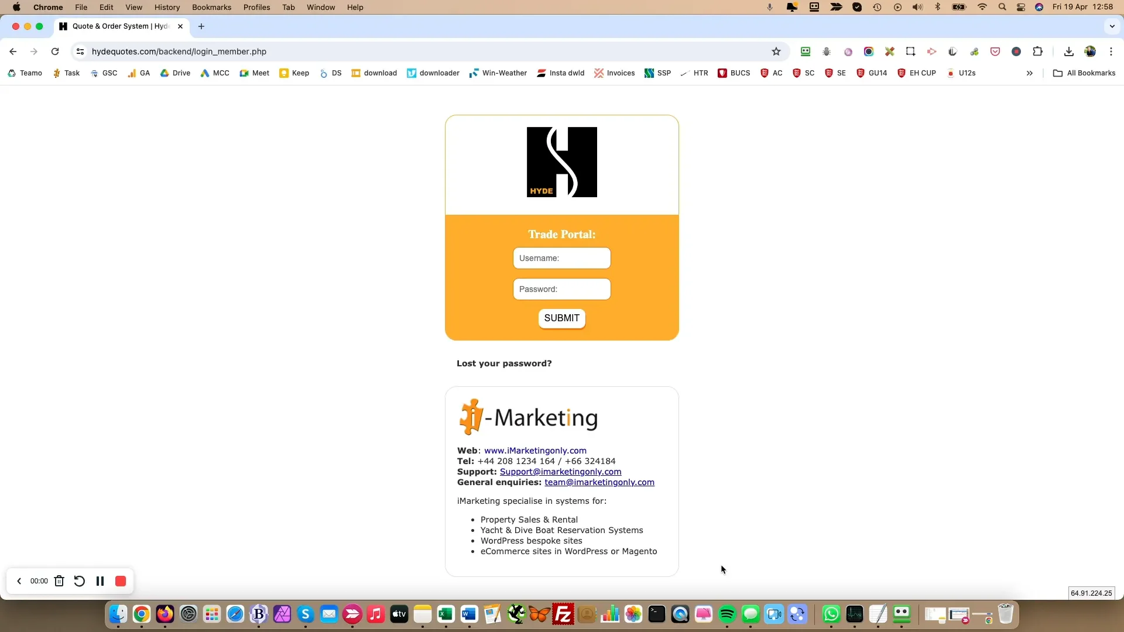
Task: Bookmark this page with the star icon
Action: pyautogui.click(x=776, y=51)
